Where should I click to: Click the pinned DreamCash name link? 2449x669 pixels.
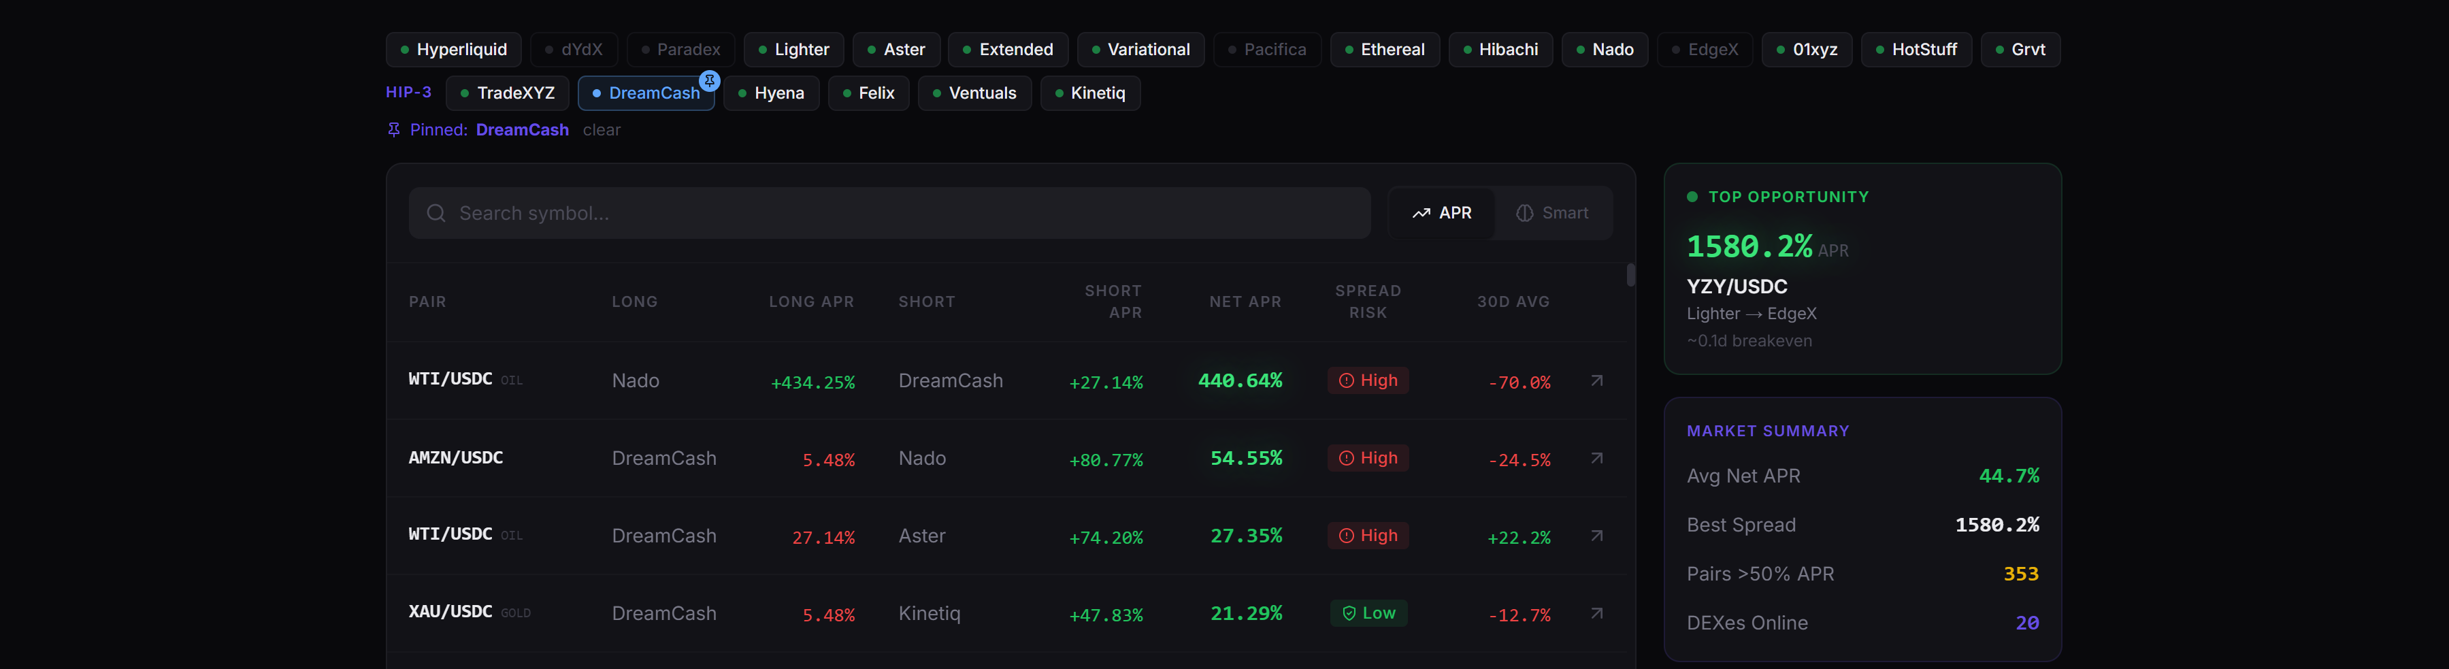pos(522,130)
